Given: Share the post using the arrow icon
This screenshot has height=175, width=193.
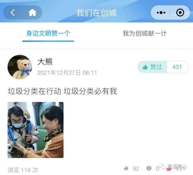Looking at the screenshot, I should click(126, 168).
